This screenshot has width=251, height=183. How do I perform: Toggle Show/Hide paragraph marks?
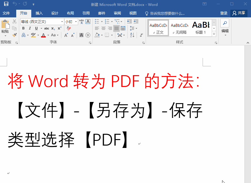click(141, 35)
